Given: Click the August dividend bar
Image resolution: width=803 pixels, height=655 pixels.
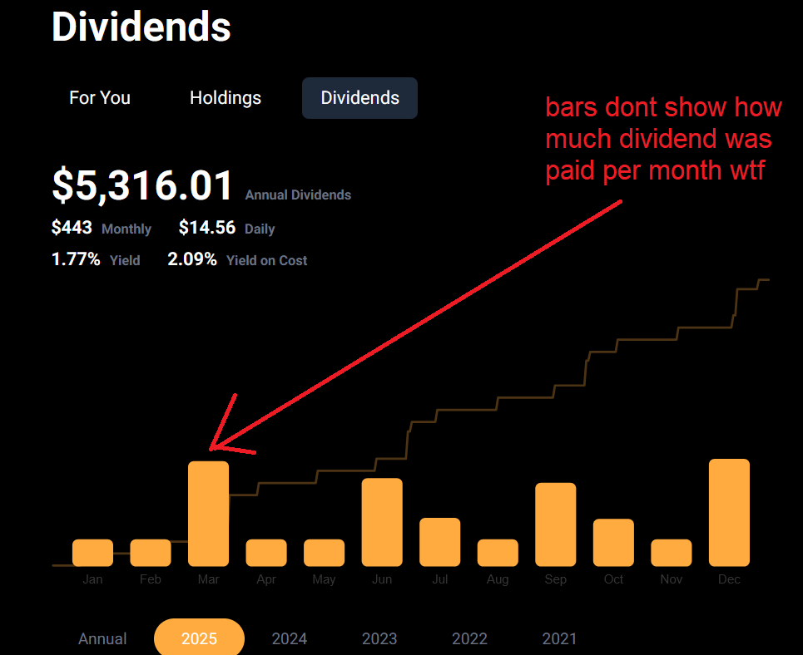Looking at the screenshot, I should 498,553.
